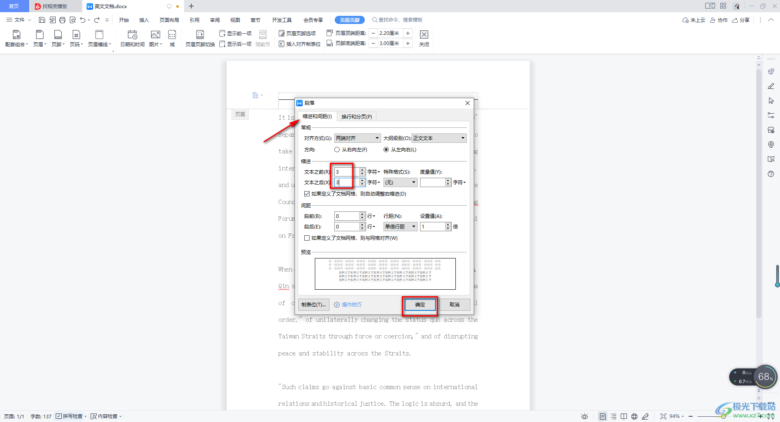Click the 段前 spacing input field

pyautogui.click(x=347, y=216)
